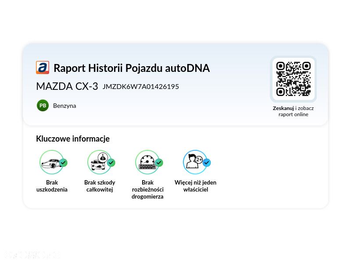Click the total loss money bag car icon
This screenshot has height=263, width=351.
100,162
